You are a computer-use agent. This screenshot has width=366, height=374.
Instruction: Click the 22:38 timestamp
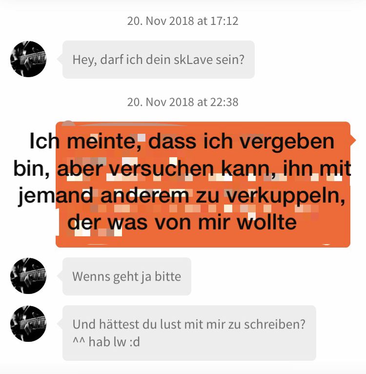(x=183, y=102)
